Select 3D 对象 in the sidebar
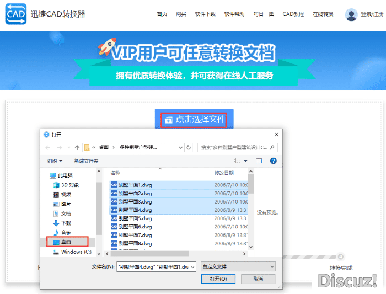 69,185
